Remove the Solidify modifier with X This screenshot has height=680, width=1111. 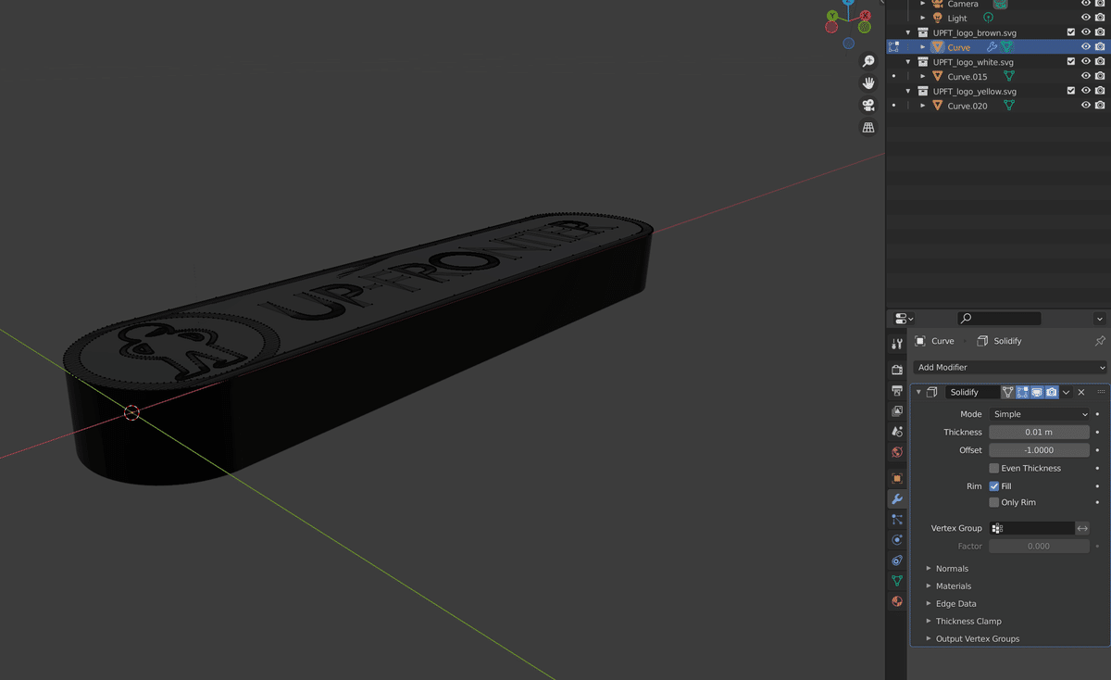point(1081,392)
